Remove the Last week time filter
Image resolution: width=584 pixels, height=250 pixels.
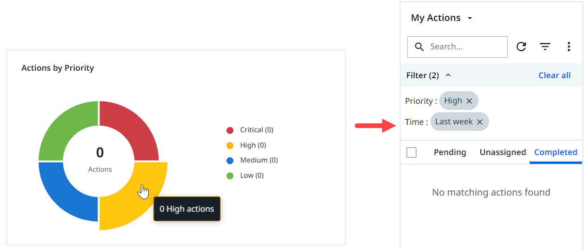click(x=480, y=122)
